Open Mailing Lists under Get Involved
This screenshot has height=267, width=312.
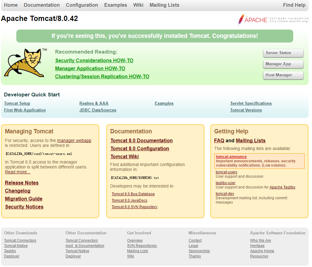click(x=138, y=251)
